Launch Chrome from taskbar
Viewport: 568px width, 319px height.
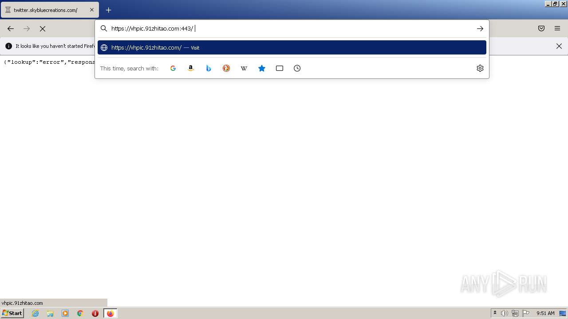(x=80, y=313)
